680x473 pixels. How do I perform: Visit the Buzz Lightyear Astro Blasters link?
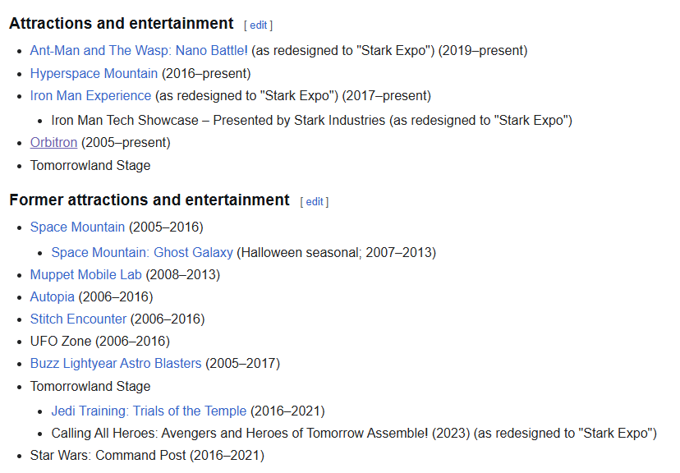tap(116, 363)
